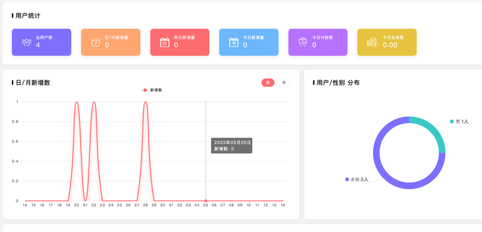This screenshot has height=232, width=482.
Task: Click the chart peak above 28
Action: [x=145, y=102]
